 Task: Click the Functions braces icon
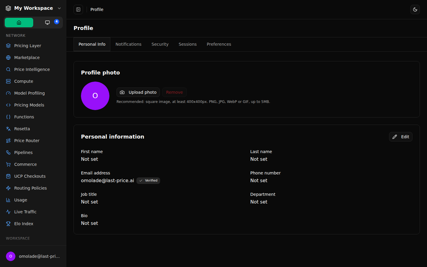(8, 117)
